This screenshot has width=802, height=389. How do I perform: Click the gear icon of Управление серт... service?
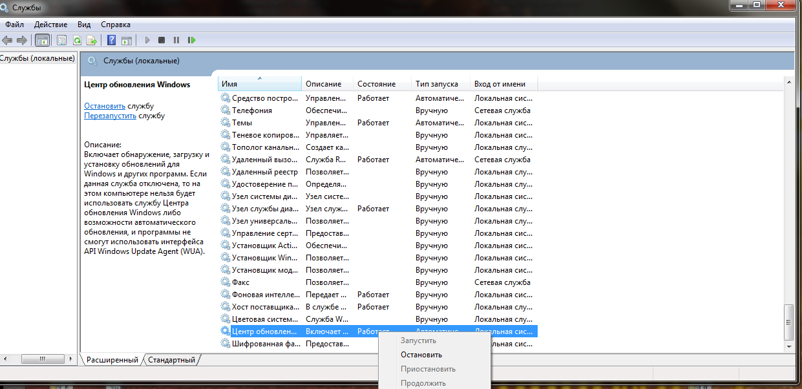tap(226, 233)
